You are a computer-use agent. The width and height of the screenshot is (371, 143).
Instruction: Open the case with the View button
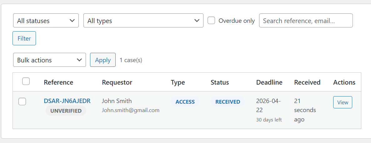343,102
